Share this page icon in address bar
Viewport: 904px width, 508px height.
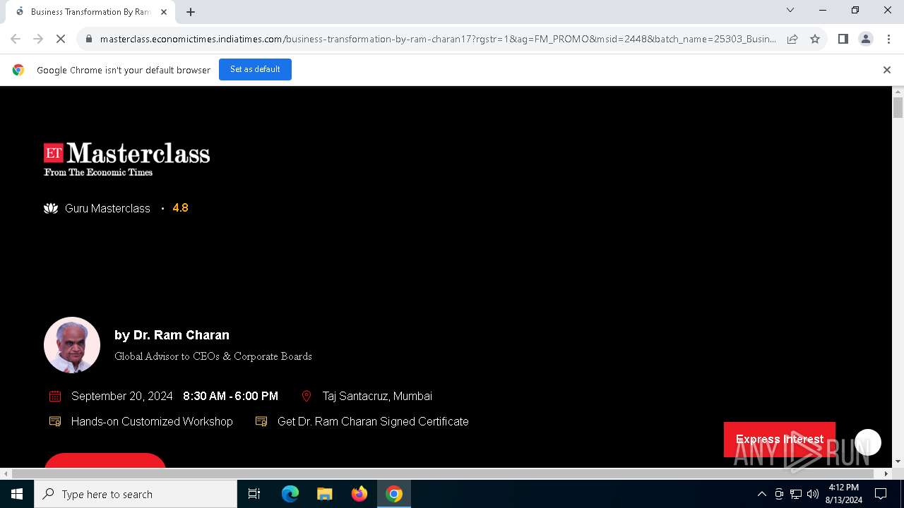pyautogui.click(x=792, y=39)
